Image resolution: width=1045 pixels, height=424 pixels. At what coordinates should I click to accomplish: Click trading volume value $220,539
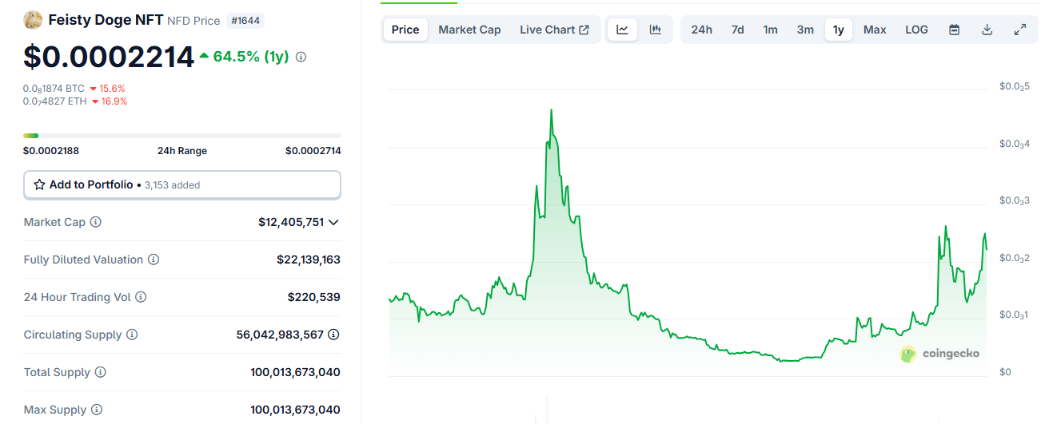pyautogui.click(x=314, y=297)
